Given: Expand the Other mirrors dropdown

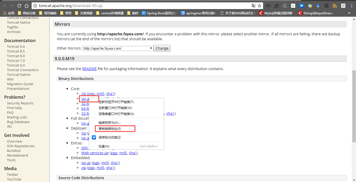Looking at the screenshot, I should (118, 48).
